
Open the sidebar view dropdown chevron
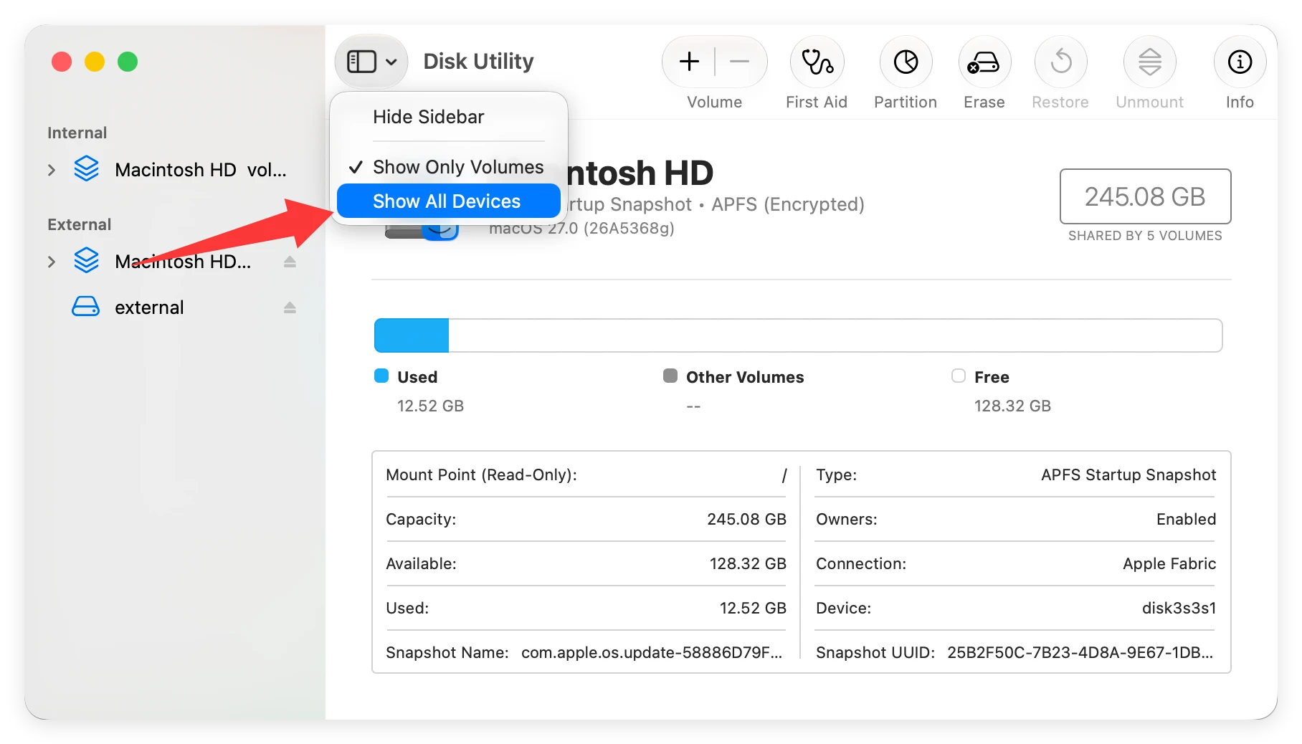[391, 62]
